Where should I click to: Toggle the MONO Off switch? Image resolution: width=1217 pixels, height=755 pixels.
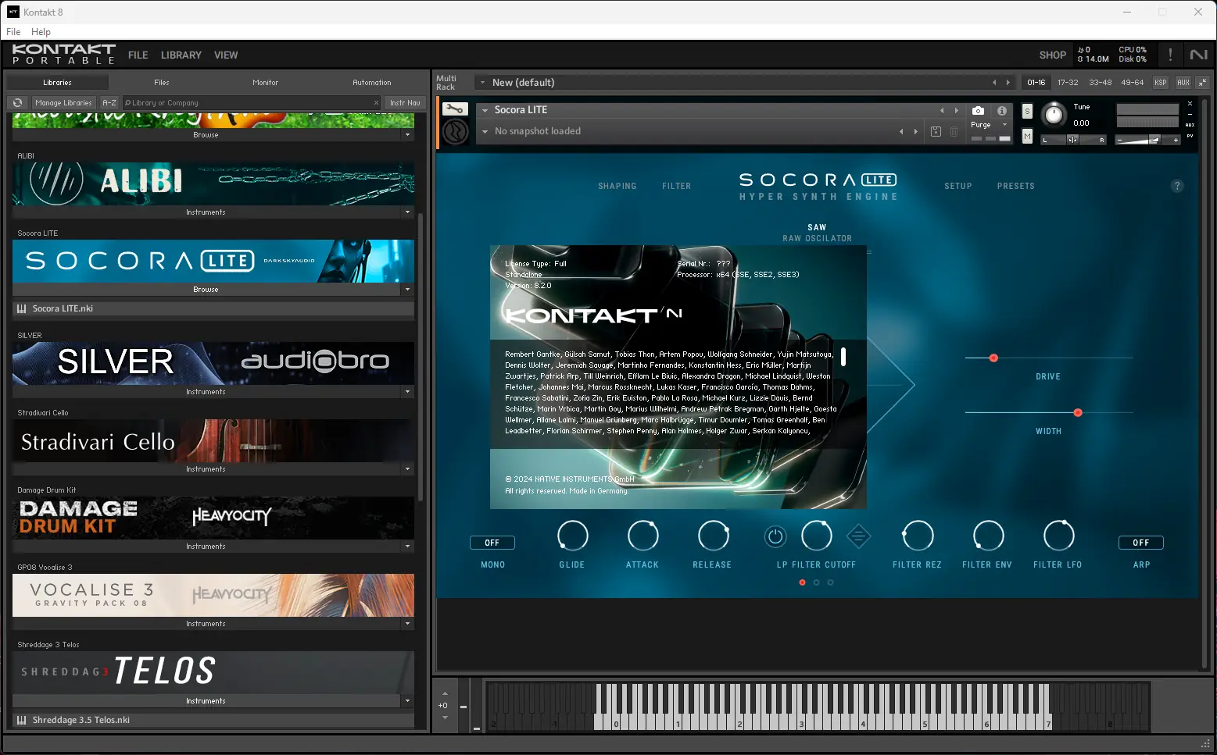492,543
